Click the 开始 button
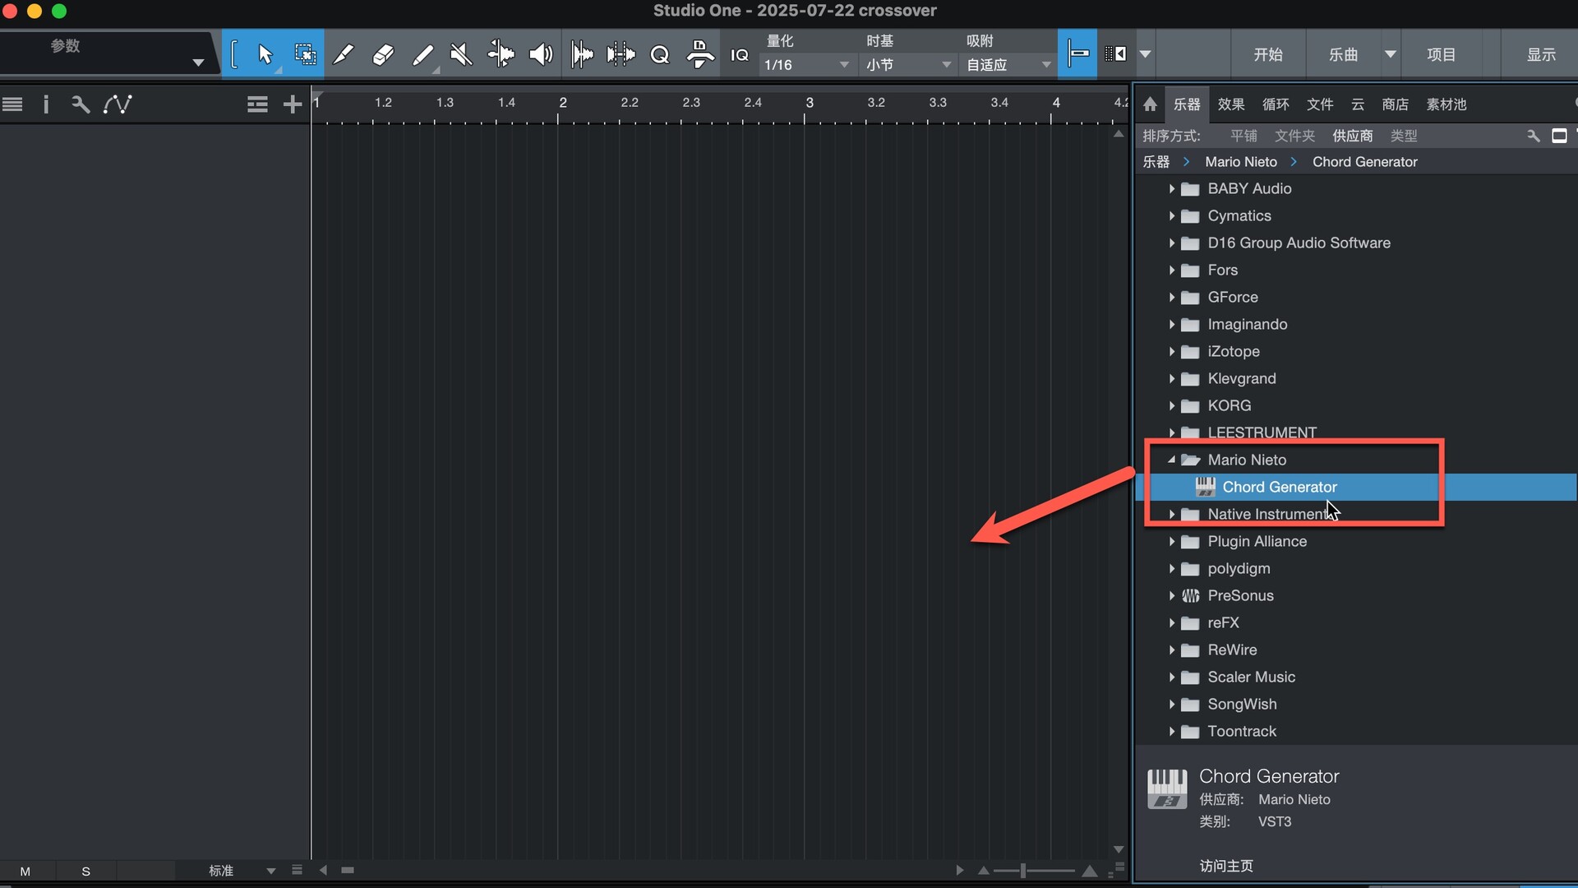 [1268, 54]
